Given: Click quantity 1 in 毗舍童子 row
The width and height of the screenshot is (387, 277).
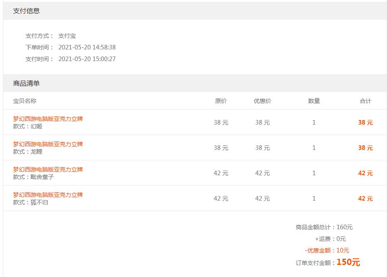Looking at the screenshot, I should pyautogui.click(x=314, y=173).
